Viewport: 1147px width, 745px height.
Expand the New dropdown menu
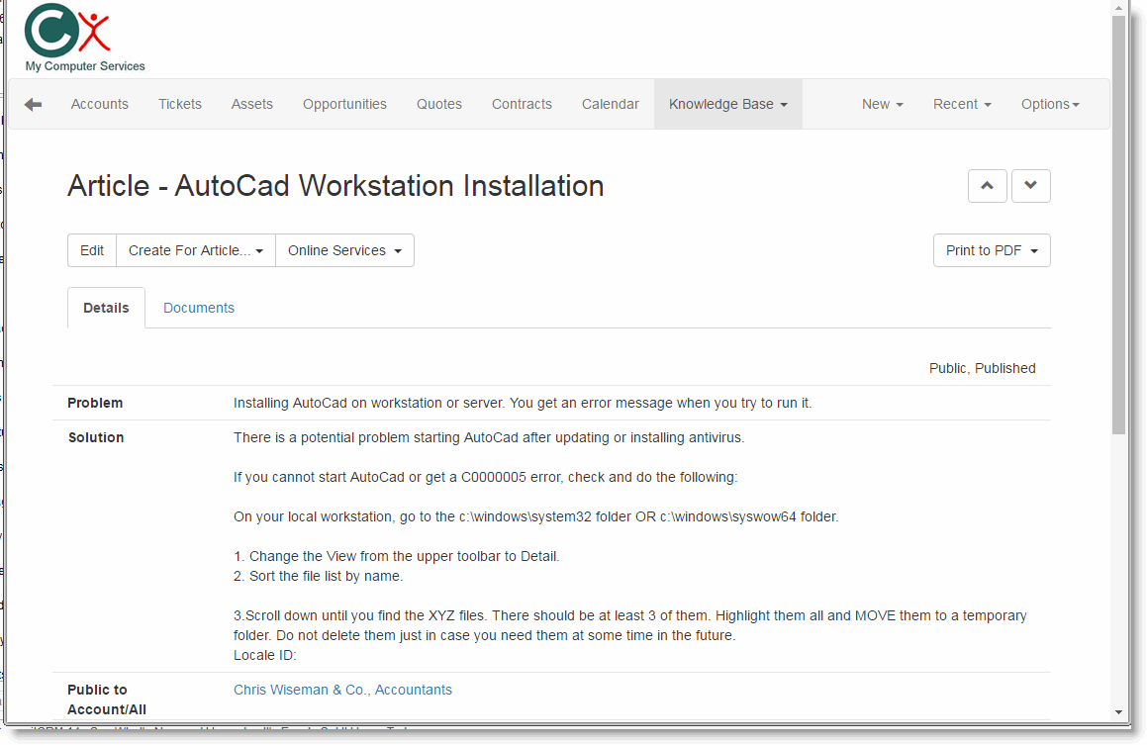[882, 105]
